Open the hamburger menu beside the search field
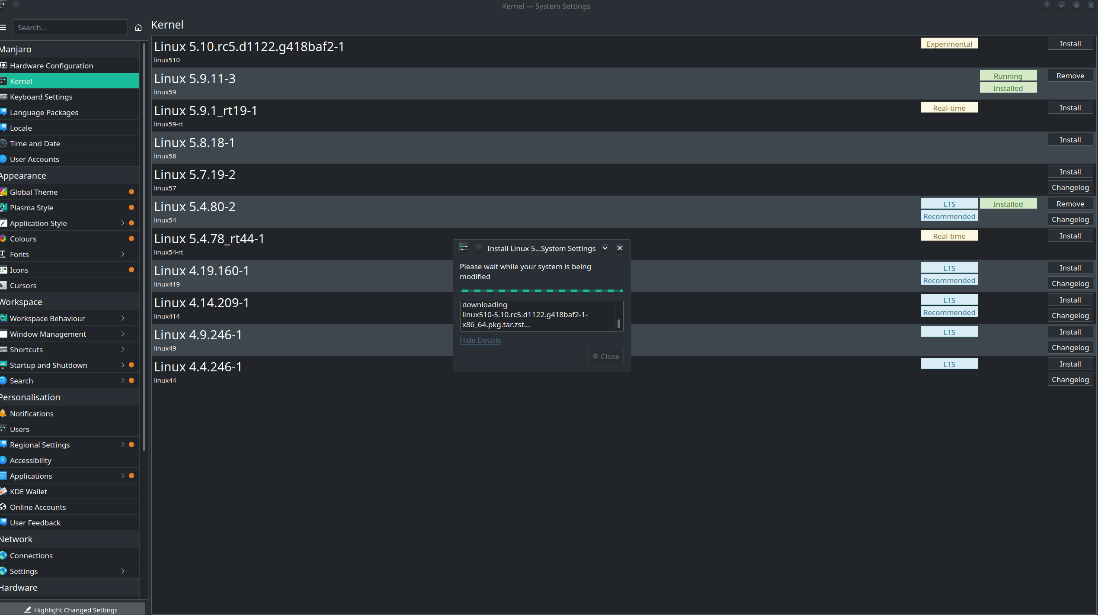The width and height of the screenshot is (1098, 615). (3, 28)
